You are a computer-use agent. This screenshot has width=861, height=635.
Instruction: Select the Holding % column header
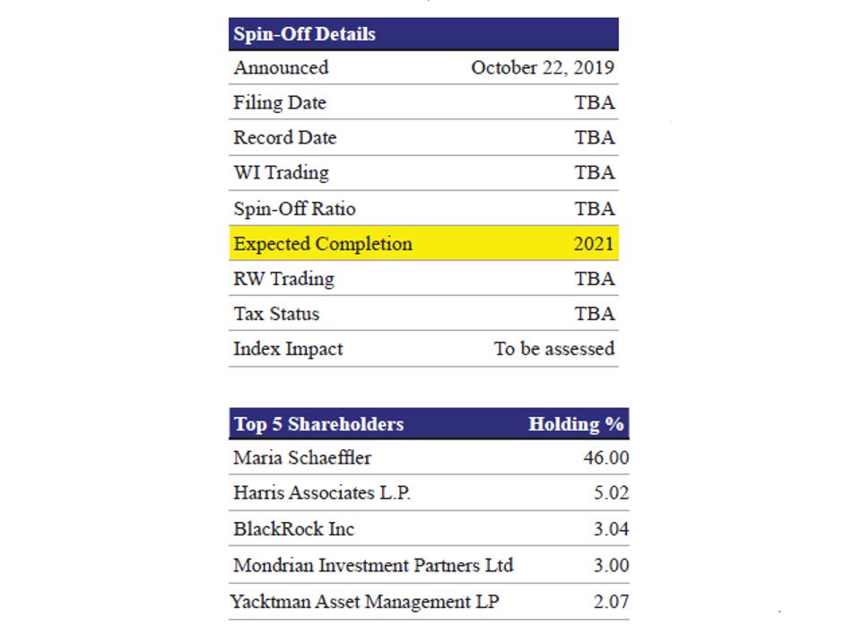576,424
